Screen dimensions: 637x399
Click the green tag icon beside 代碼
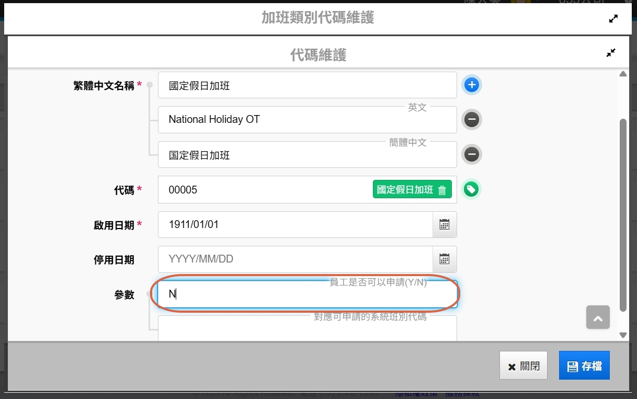point(471,189)
